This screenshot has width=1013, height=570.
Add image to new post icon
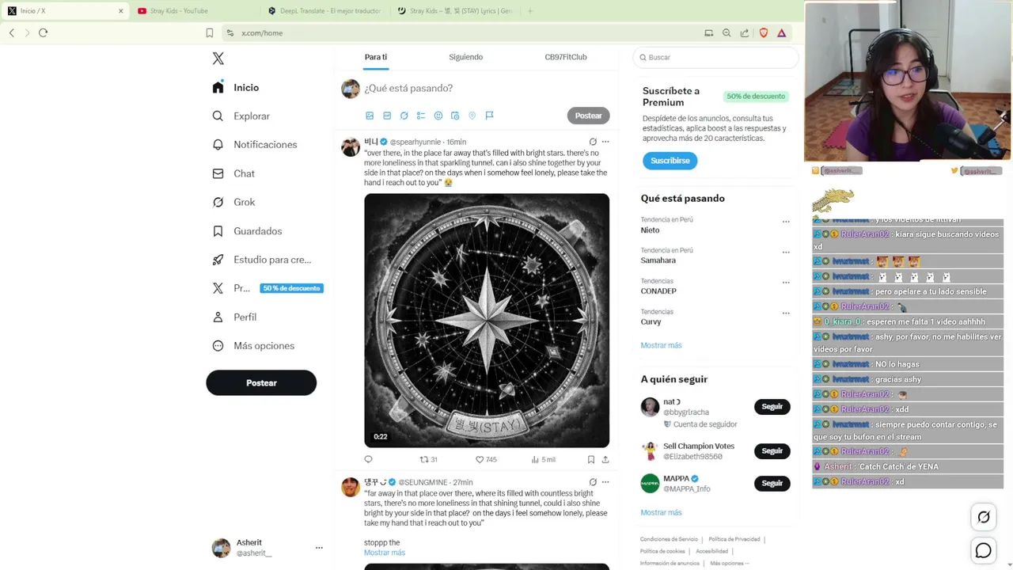[370, 116]
